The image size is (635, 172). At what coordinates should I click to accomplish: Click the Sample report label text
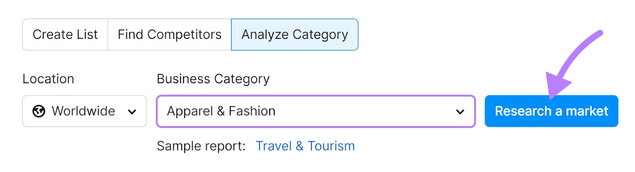201,146
